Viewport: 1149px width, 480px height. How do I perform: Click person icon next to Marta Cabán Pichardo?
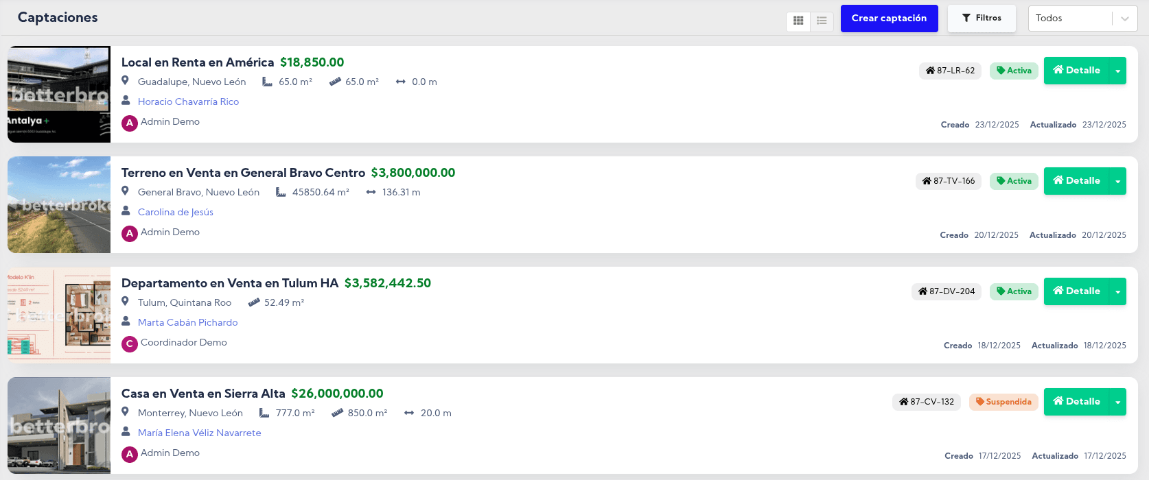click(x=126, y=322)
